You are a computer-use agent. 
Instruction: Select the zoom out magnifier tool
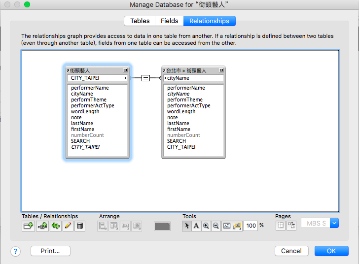[x=216, y=226]
